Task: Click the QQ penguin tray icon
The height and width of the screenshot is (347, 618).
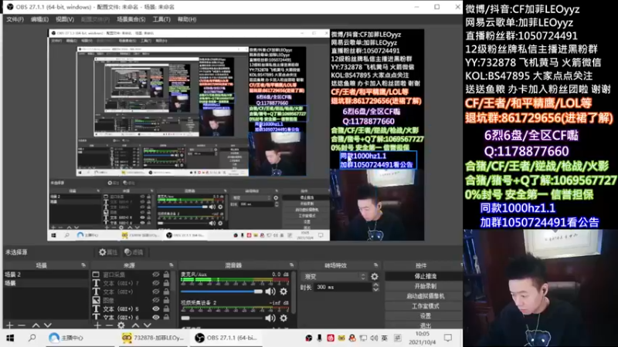Action: coord(352,338)
